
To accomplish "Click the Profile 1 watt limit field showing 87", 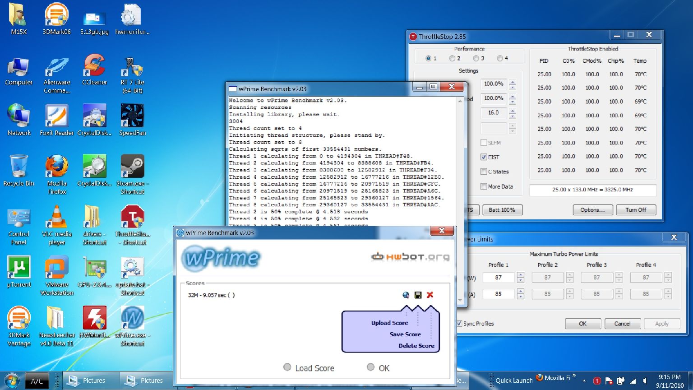I will (x=498, y=277).
